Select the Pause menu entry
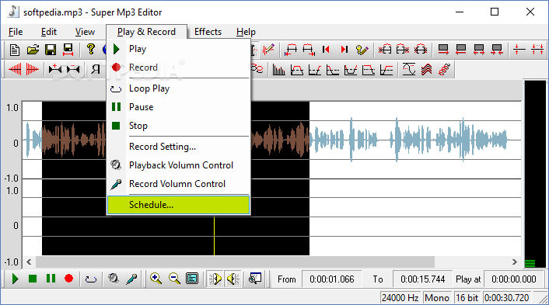This screenshot has height=305, width=549. [x=179, y=107]
